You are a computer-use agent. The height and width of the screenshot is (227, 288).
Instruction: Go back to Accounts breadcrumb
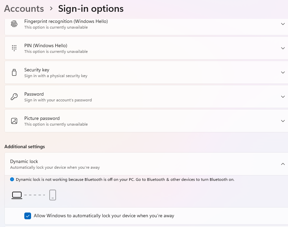[x=24, y=8]
